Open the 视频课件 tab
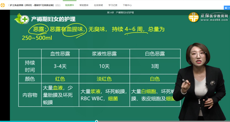 pyautogui.click(x=70, y=5)
